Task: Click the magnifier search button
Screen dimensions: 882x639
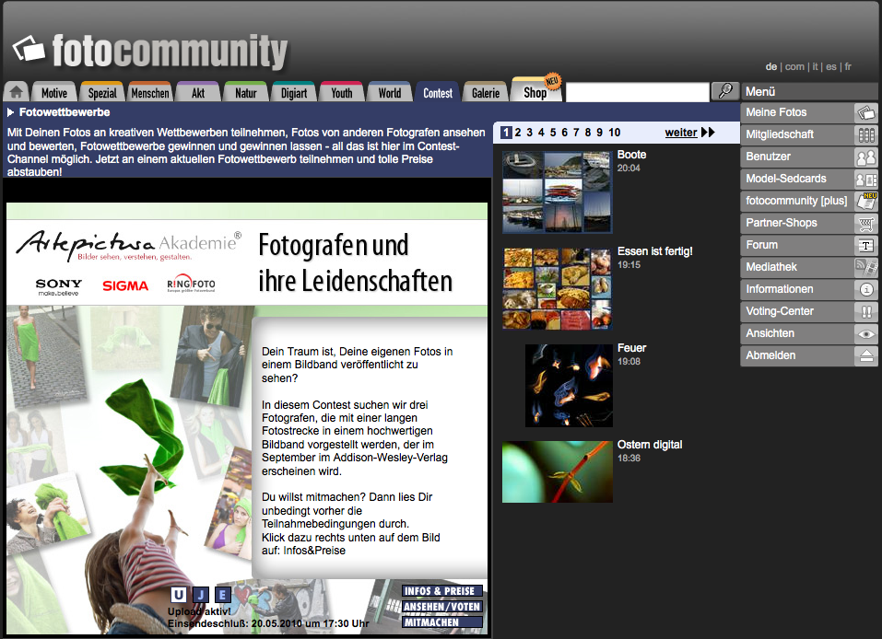Action: 725,91
